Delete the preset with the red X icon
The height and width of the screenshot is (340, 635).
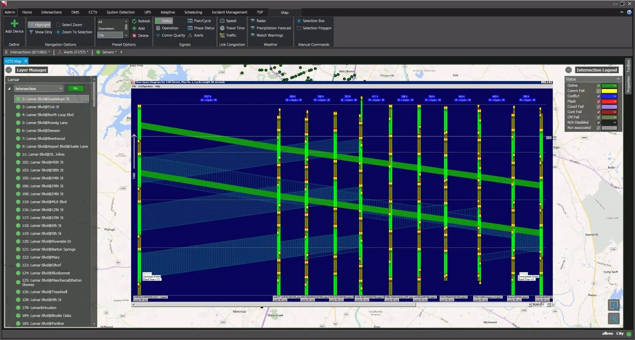pyautogui.click(x=134, y=36)
